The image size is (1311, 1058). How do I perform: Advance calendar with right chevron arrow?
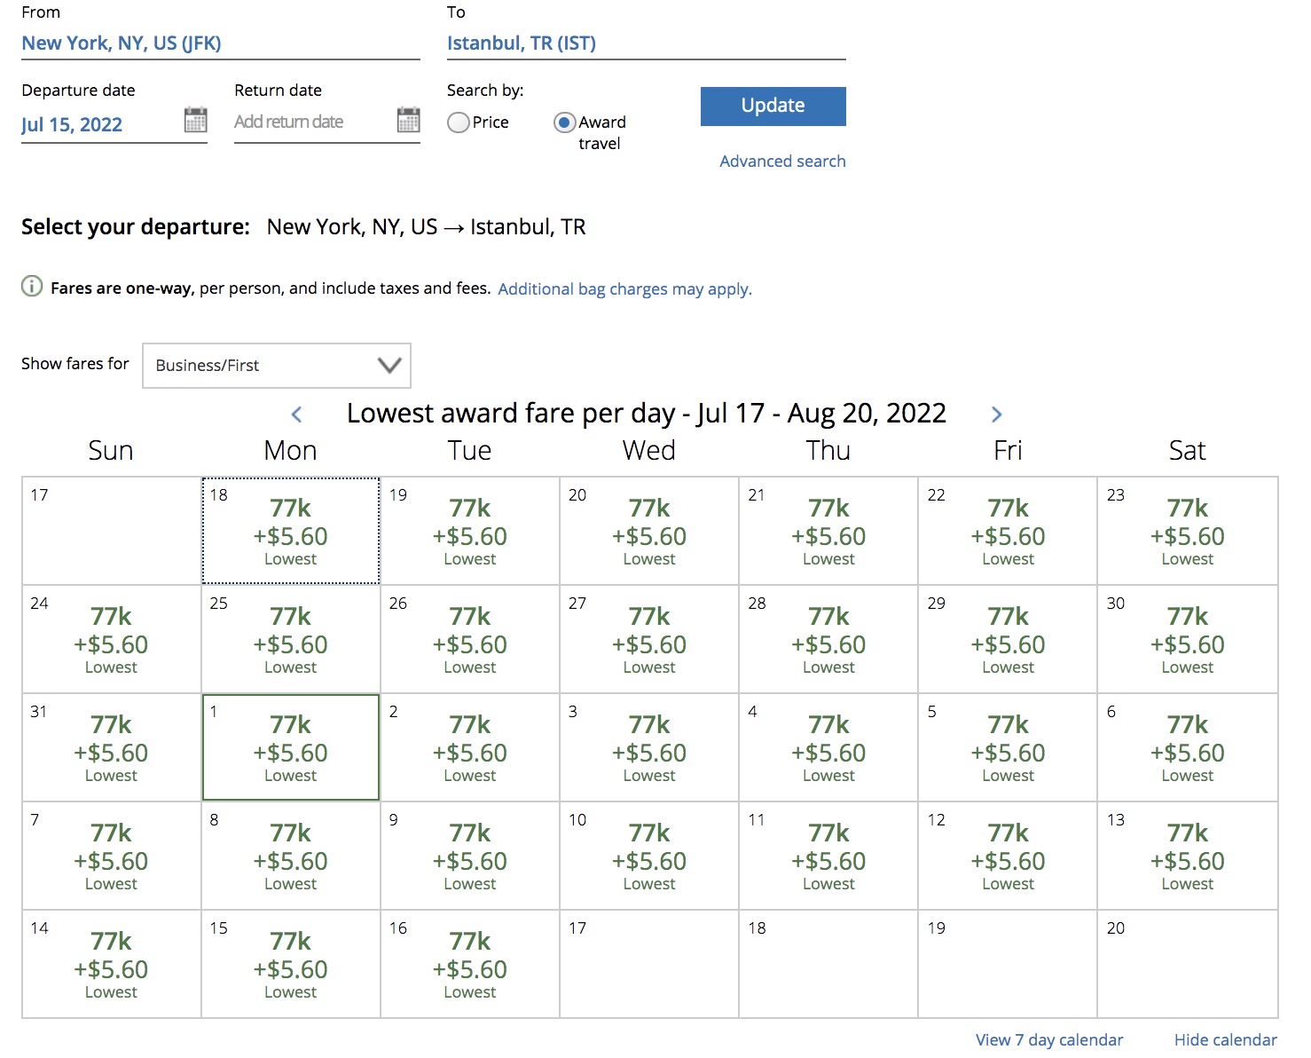click(x=996, y=415)
